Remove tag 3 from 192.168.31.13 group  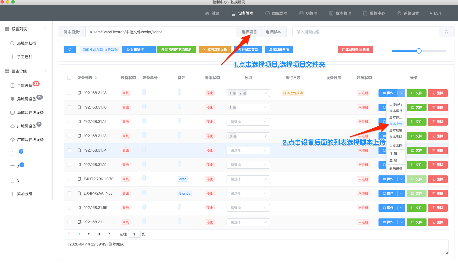pos(235,136)
